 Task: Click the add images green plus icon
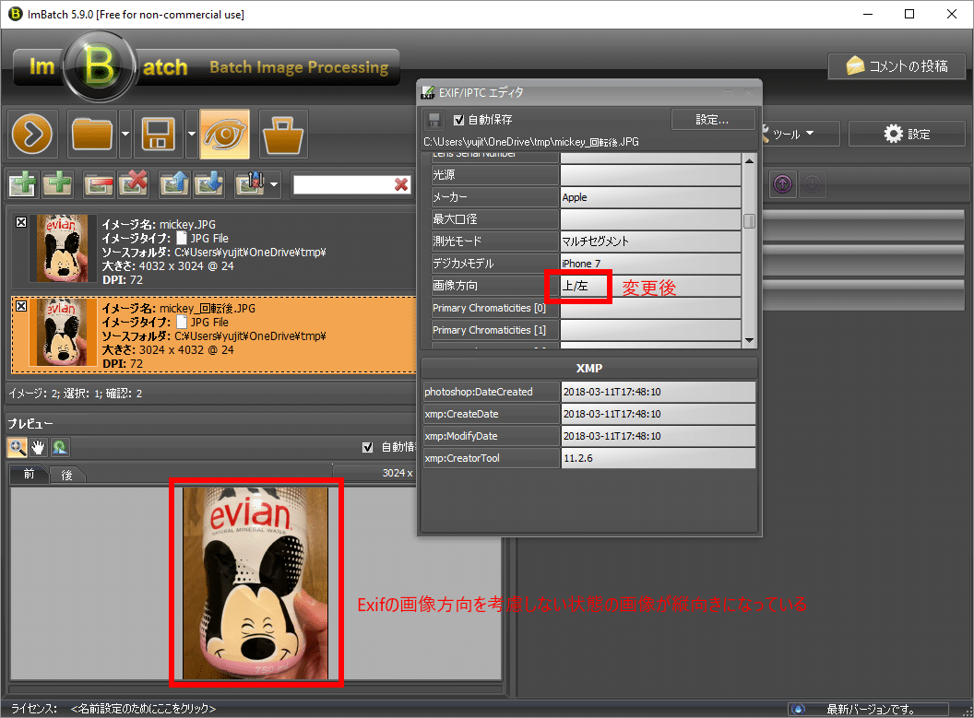(x=22, y=184)
